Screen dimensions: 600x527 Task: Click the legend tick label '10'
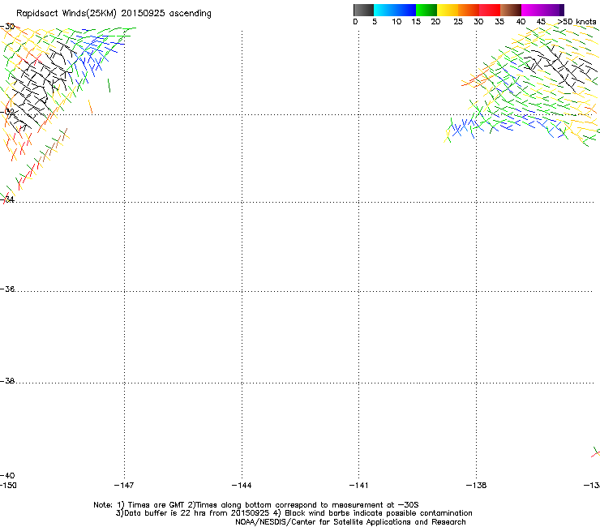coord(396,22)
